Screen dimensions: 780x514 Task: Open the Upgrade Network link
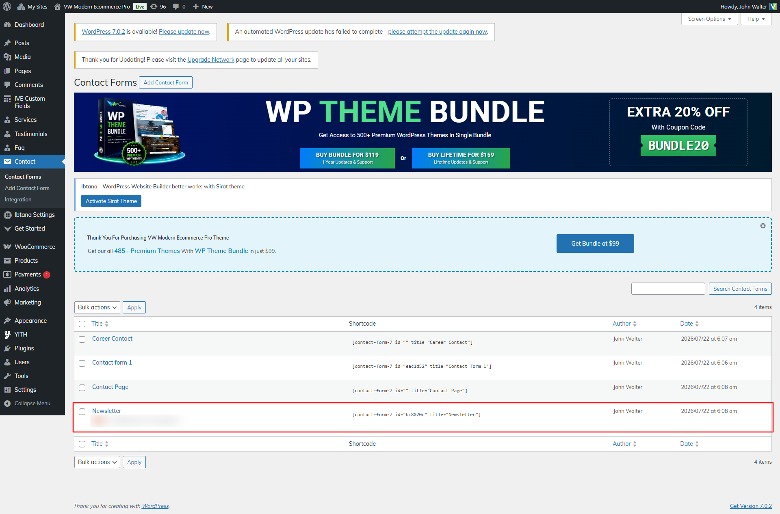tap(211, 60)
